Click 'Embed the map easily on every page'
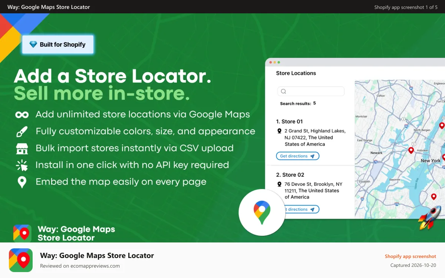This screenshot has height=278, width=445. click(x=121, y=182)
